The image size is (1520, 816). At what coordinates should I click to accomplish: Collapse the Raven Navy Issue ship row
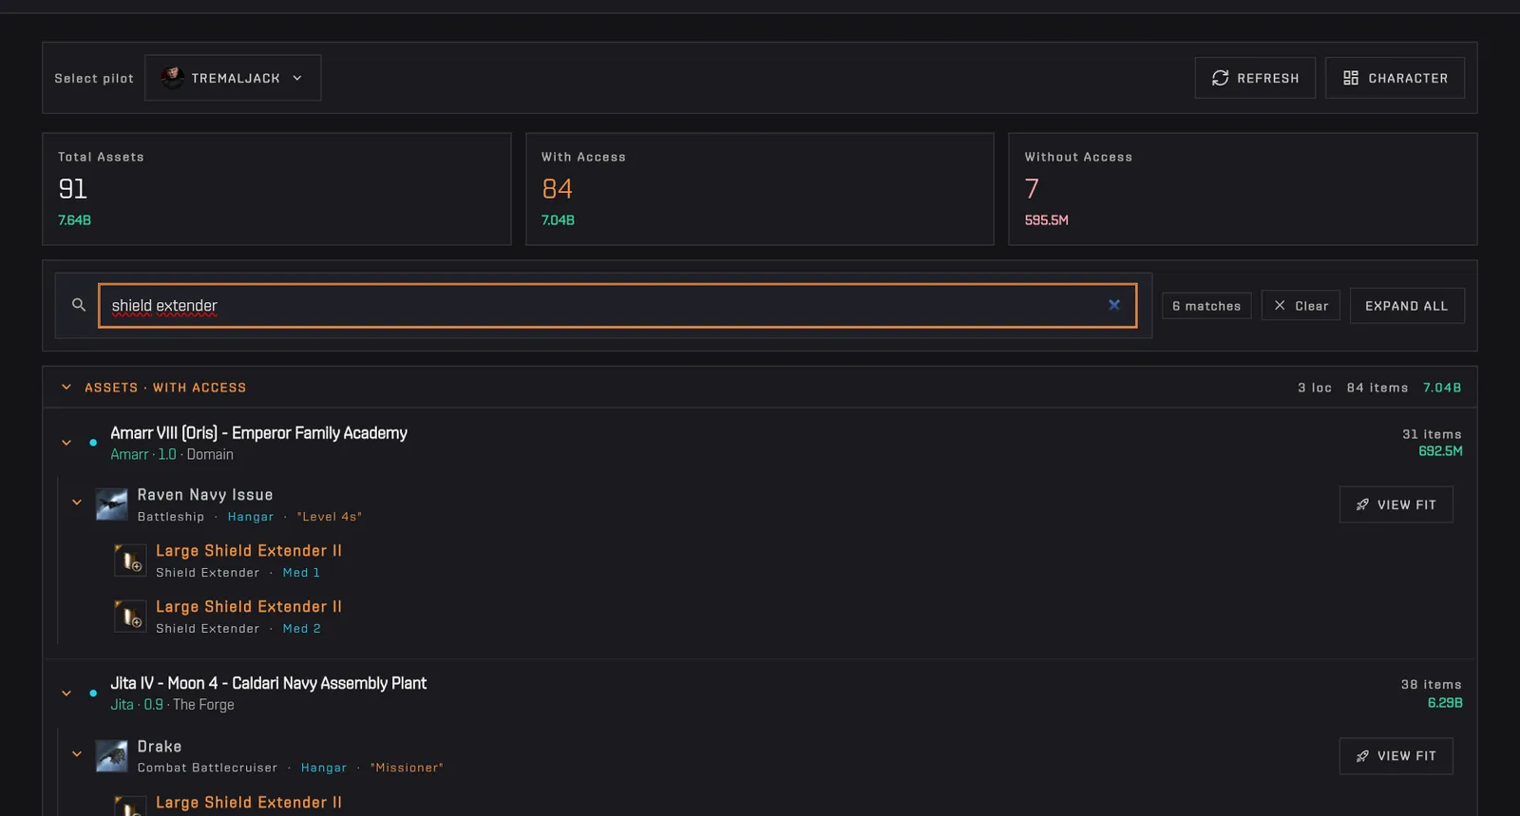[77, 503]
